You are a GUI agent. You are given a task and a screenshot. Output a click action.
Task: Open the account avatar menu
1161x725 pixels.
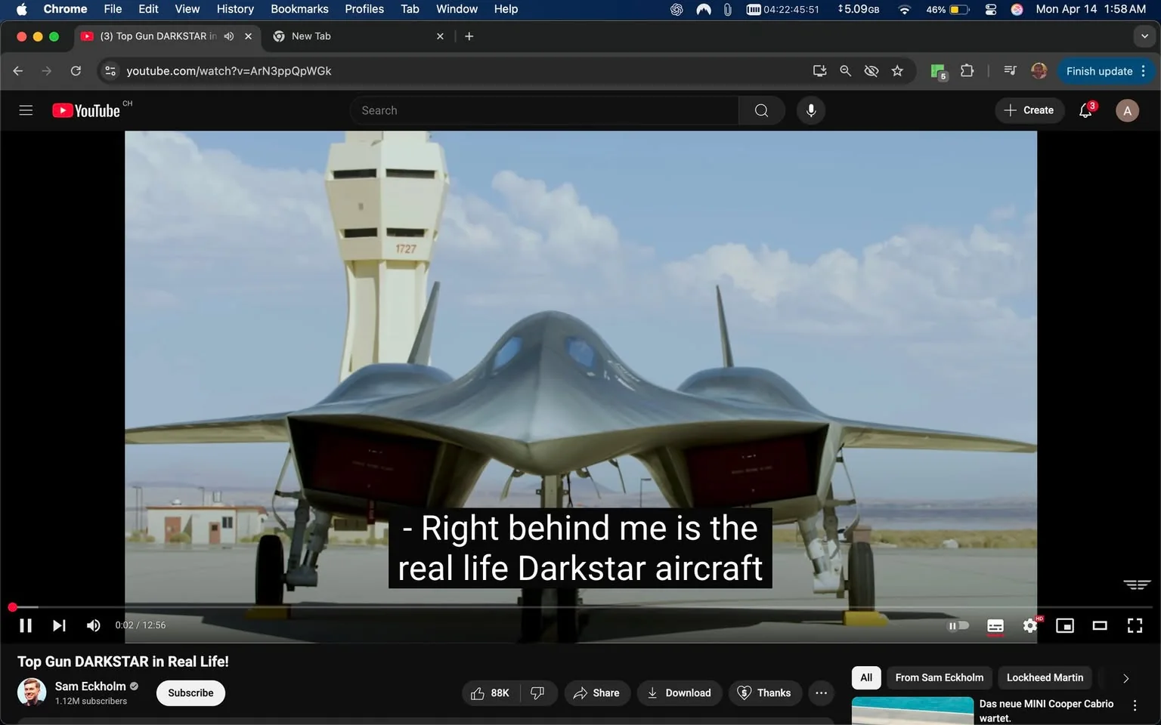pyautogui.click(x=1127, y=110)
